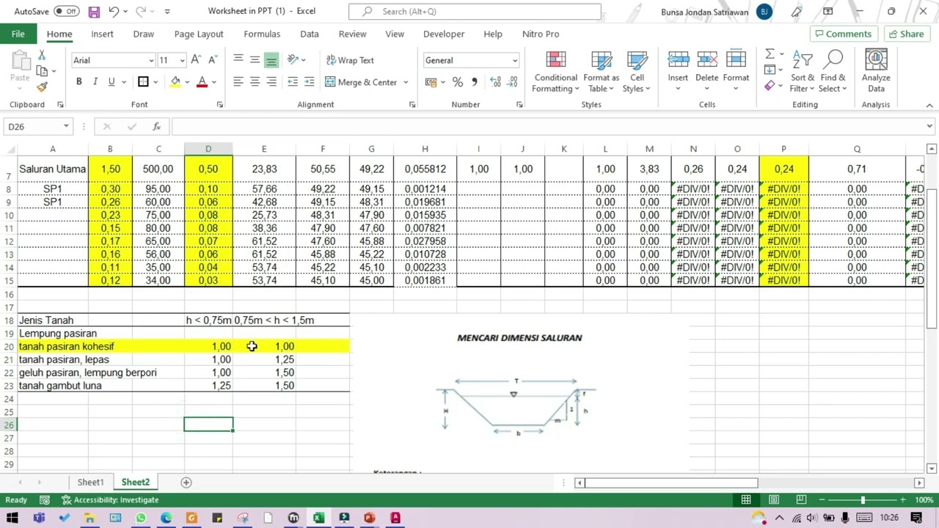
Task: Expand the Name Box dropdown arrow
Action: click(66, 127)
